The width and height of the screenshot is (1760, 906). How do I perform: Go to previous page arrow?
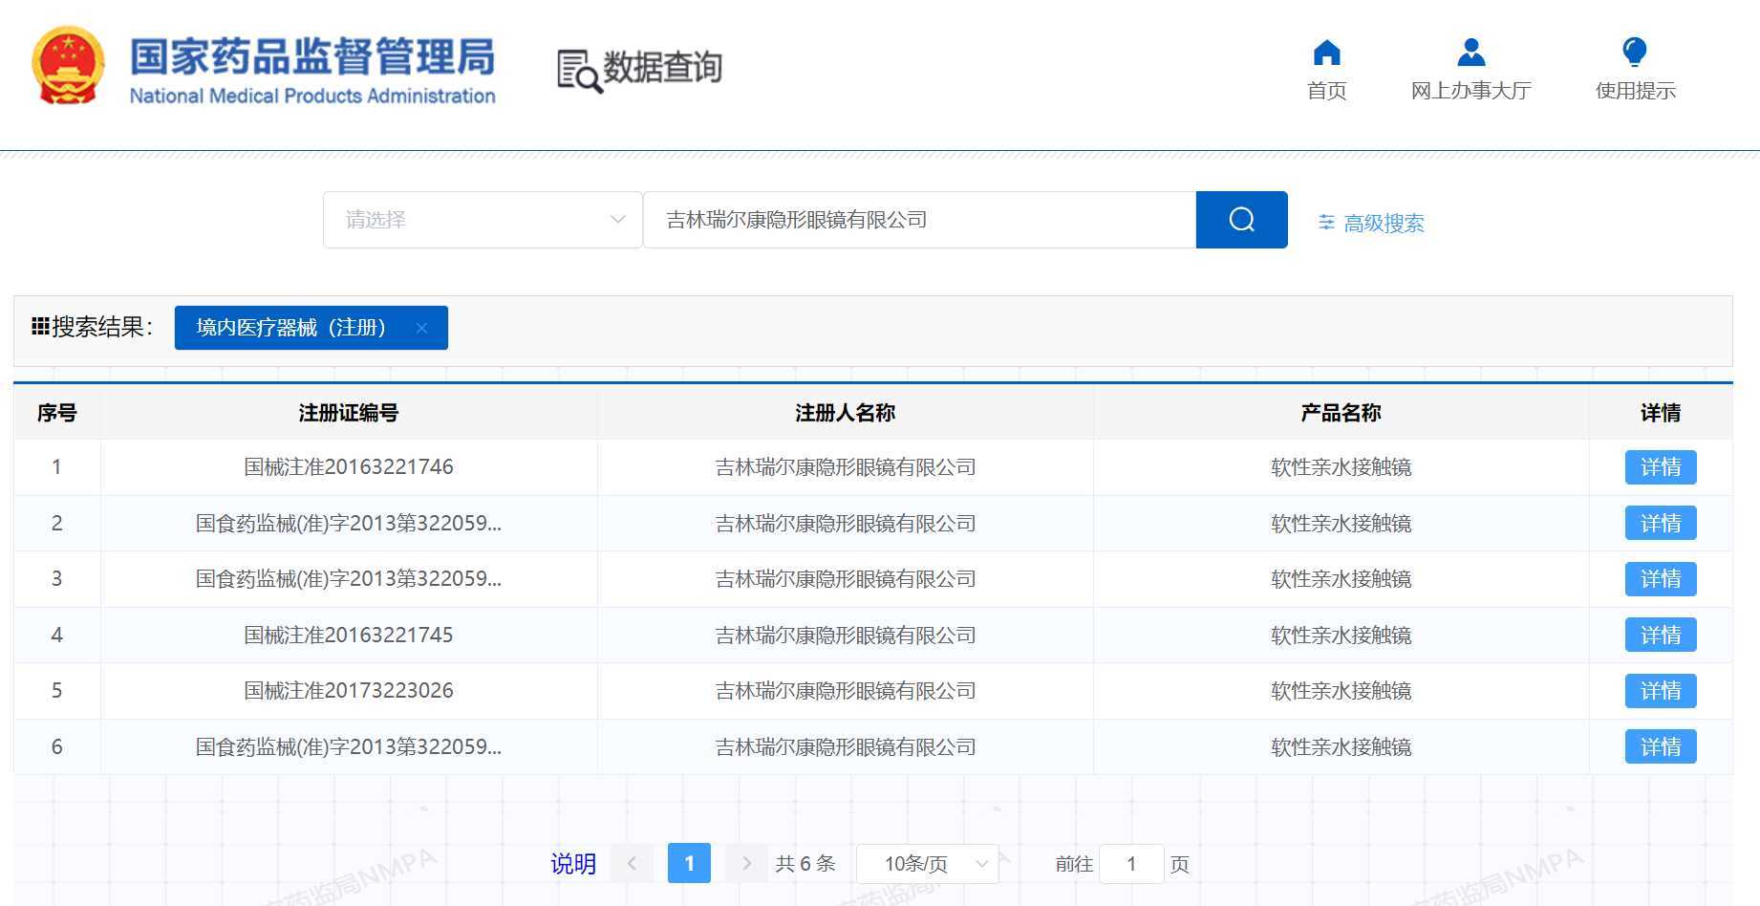632,863
